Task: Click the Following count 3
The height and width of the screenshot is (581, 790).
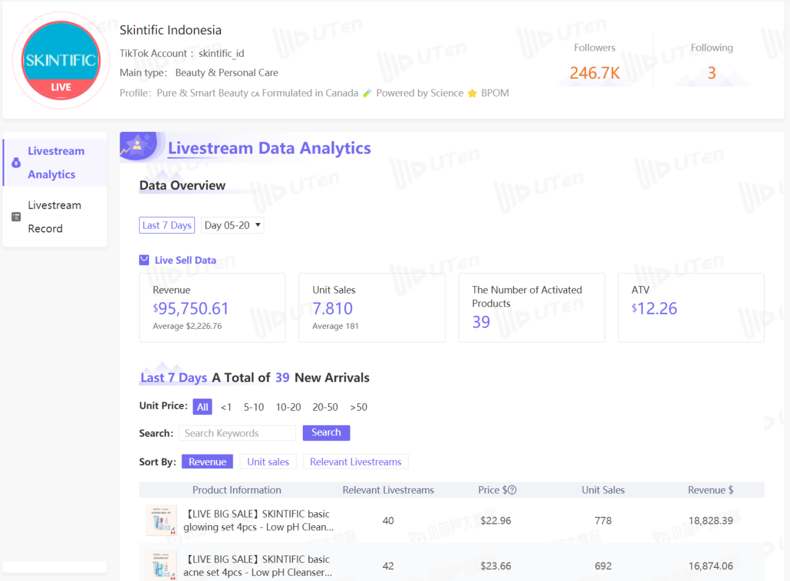Action: point(712,73)
